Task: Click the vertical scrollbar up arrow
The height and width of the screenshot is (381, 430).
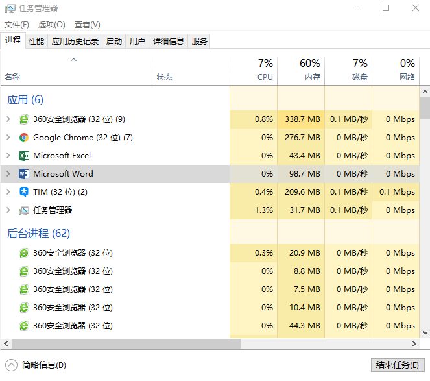Action: click(x=425, y=92)
